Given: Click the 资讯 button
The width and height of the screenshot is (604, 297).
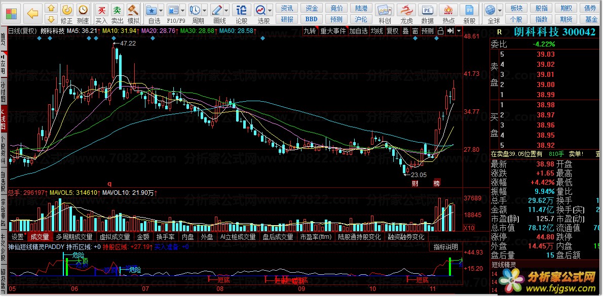Looking at the screenshot, I should click(287, 8).
